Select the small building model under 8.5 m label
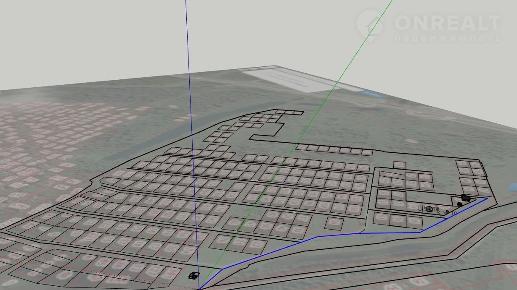 tap(429, 209)
